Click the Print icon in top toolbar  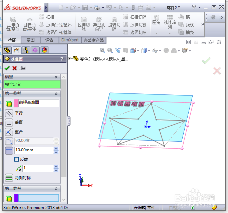tap(97, 7)
